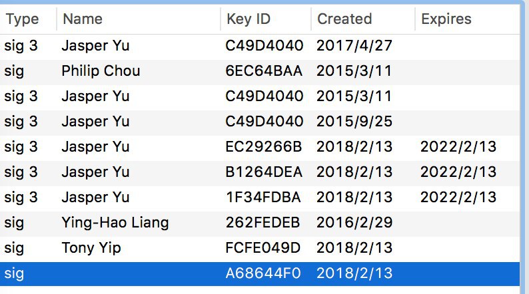
Task: Sort by Created date column header
Action: click(x=362, y=19)
